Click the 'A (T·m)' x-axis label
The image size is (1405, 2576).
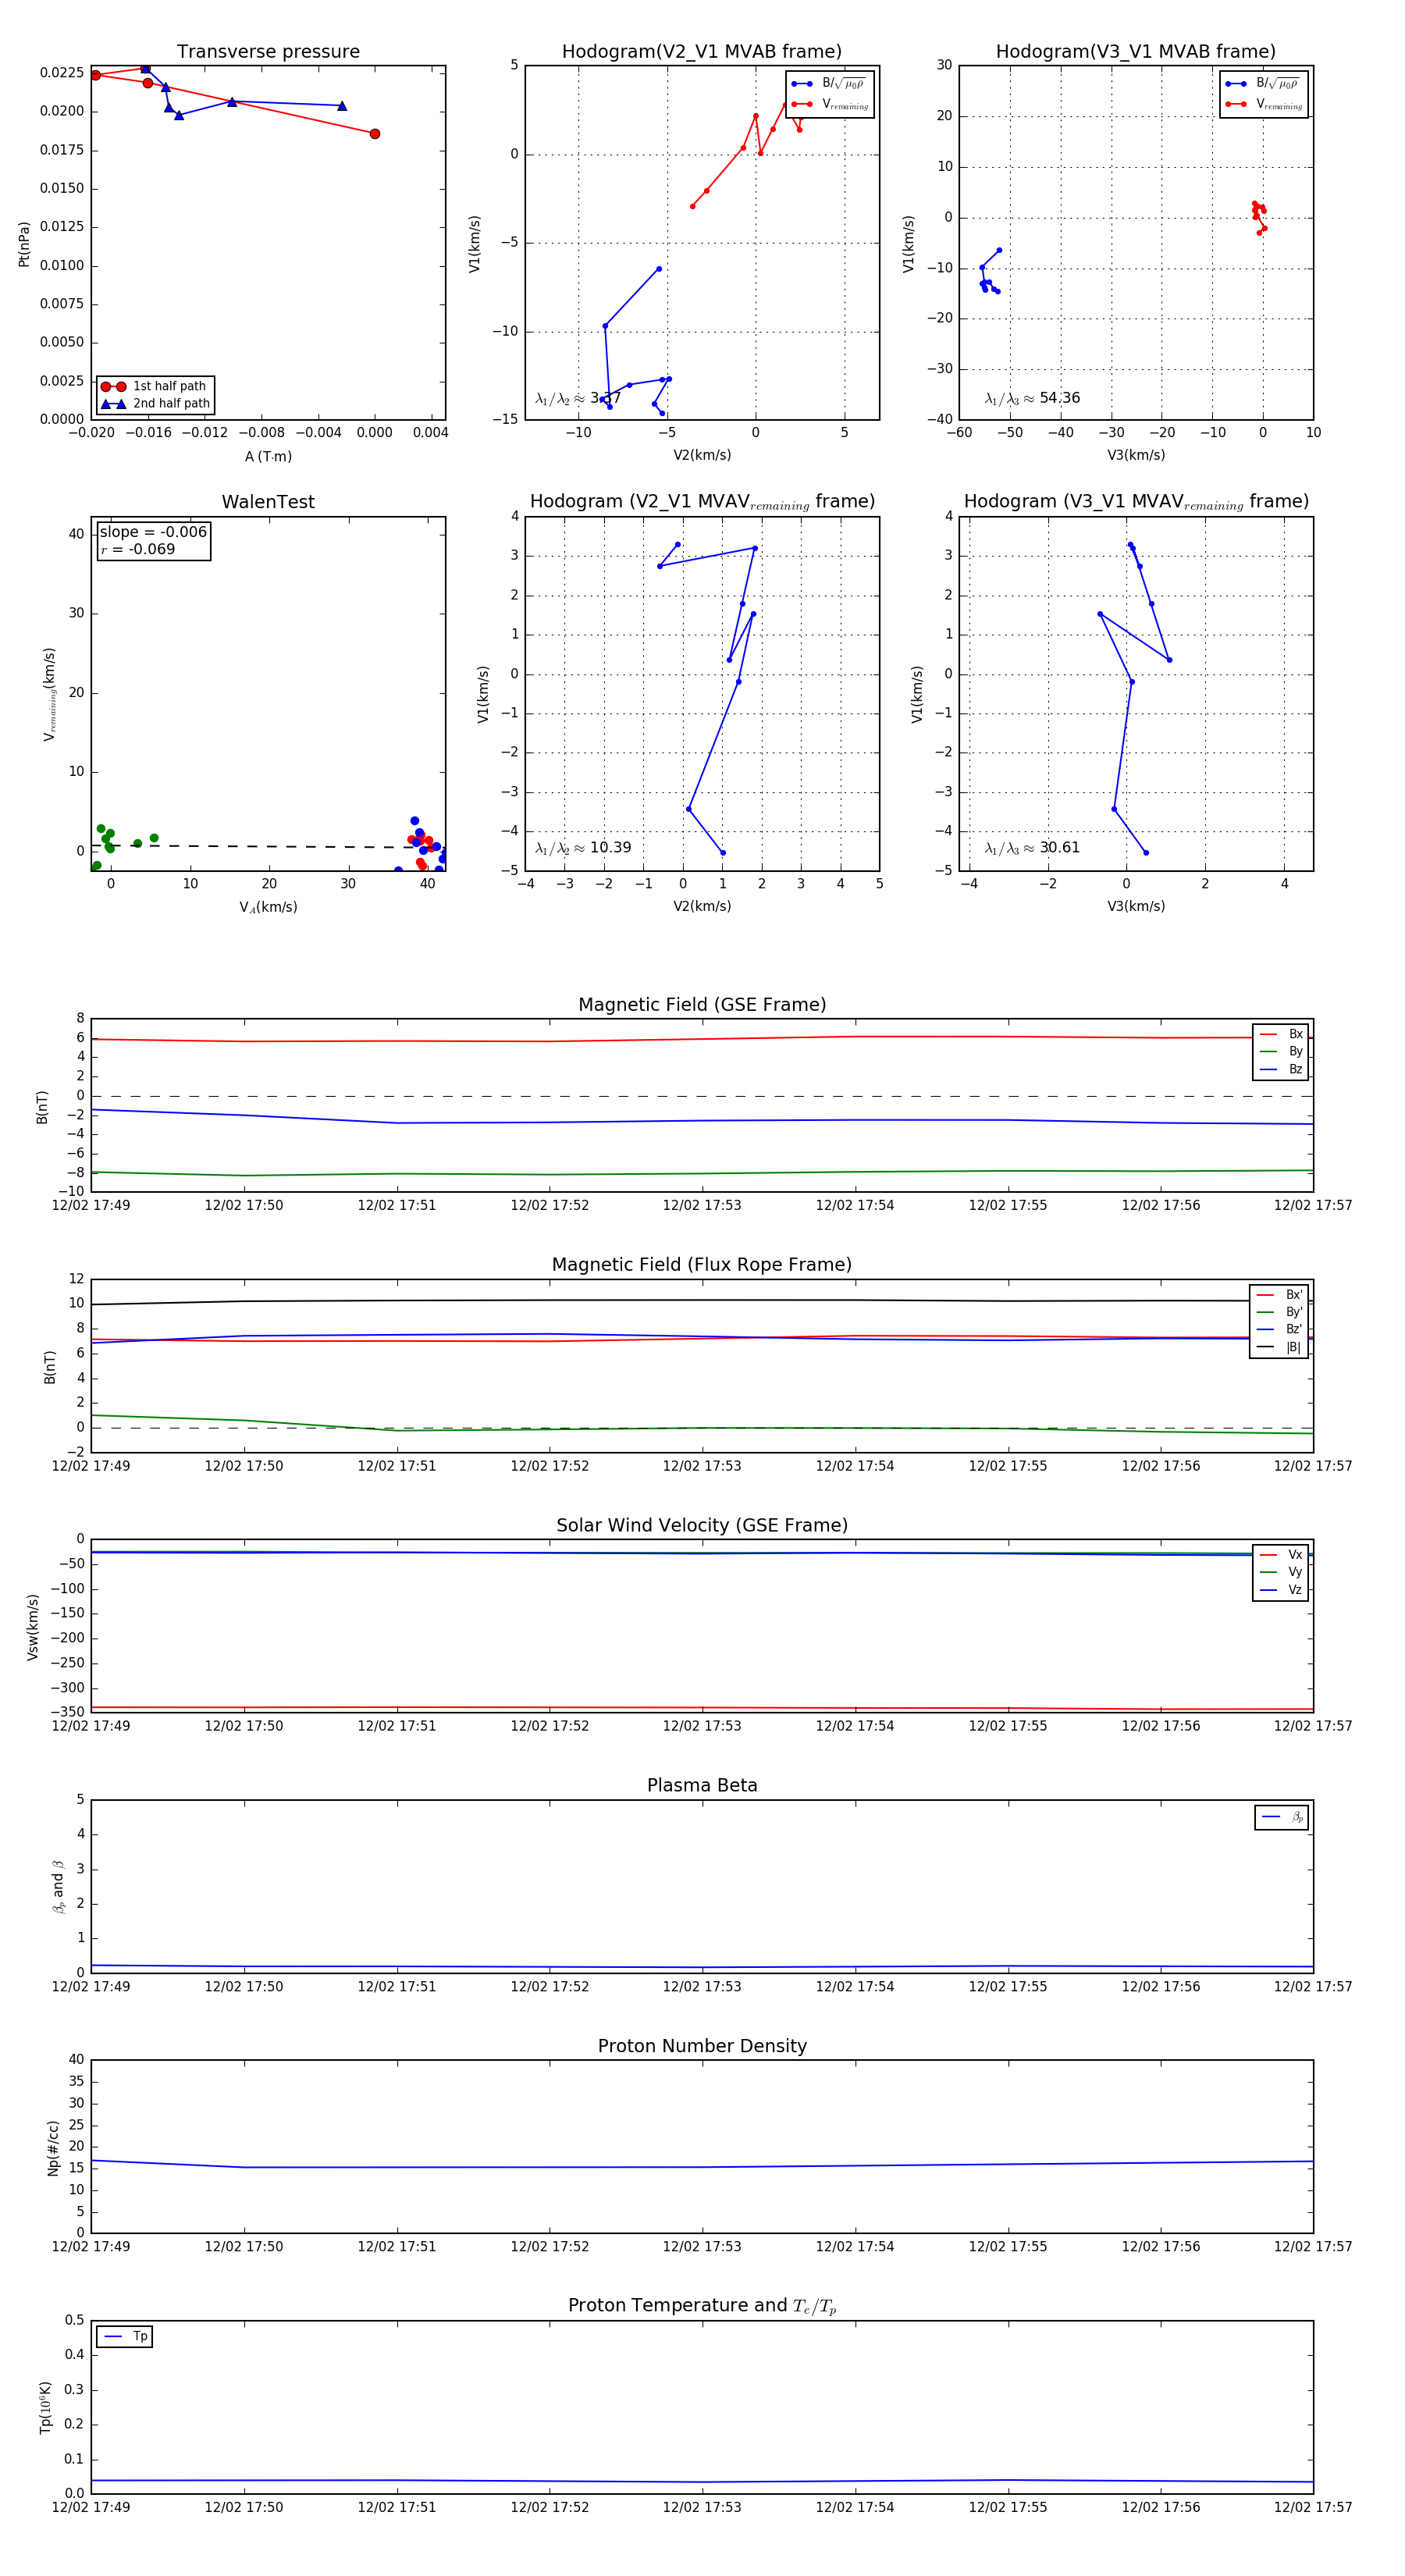[268, 456]
